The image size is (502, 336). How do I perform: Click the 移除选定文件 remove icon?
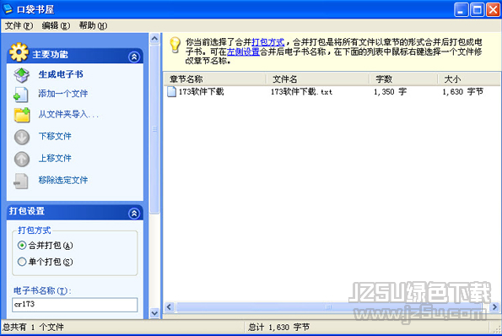pyautogui.click(x=21, y=181)
